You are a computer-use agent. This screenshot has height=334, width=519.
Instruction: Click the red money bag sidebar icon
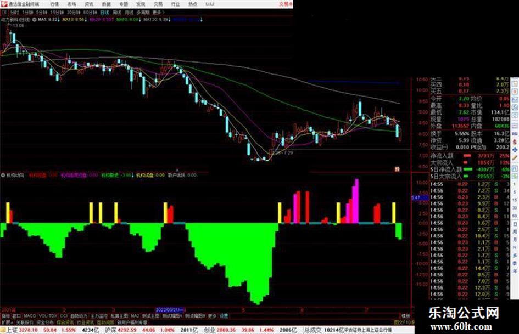click(x=515, y=141)
